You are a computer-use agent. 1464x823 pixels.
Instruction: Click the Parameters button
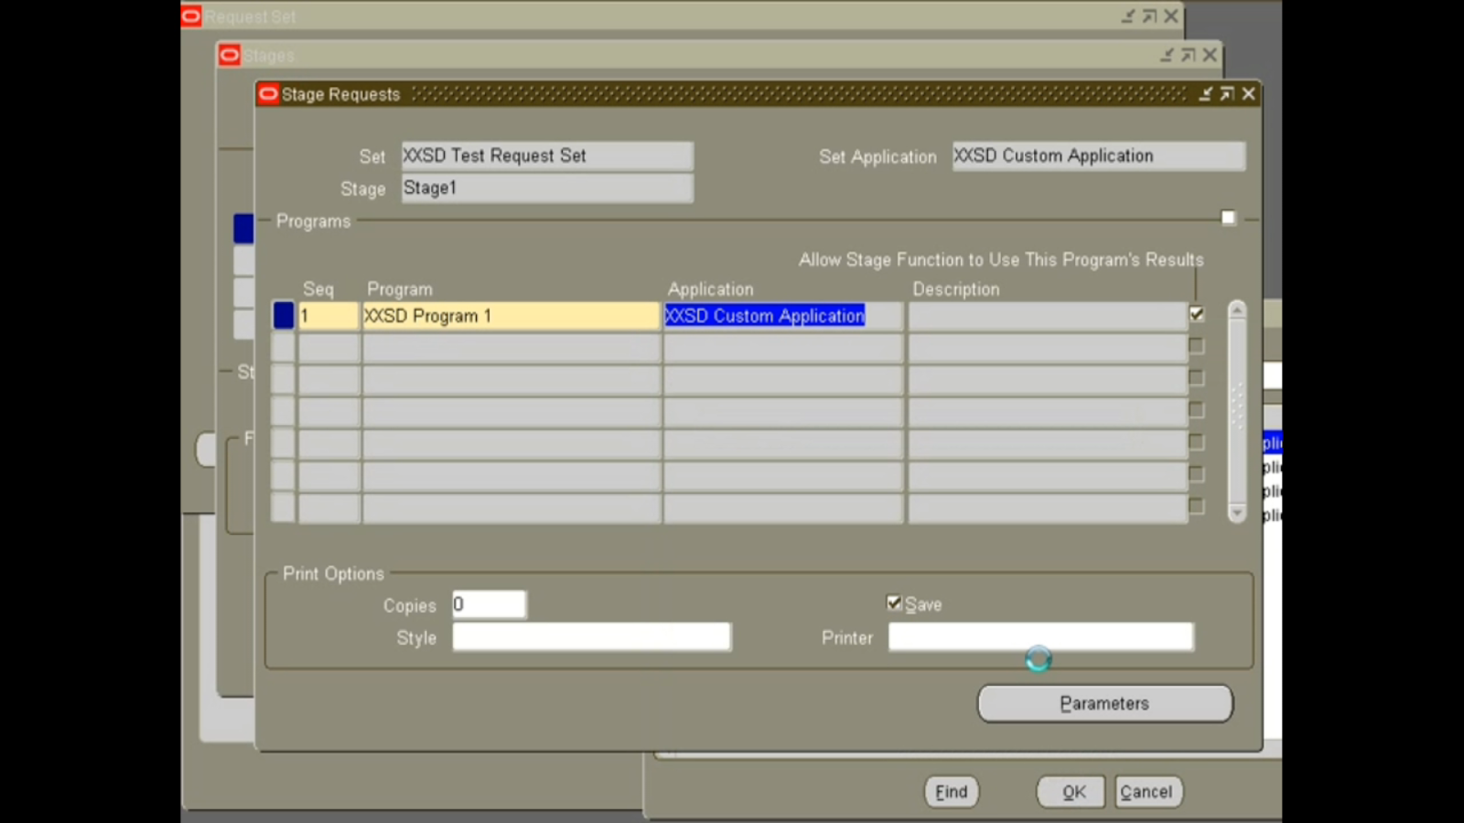click(1104, 703)
